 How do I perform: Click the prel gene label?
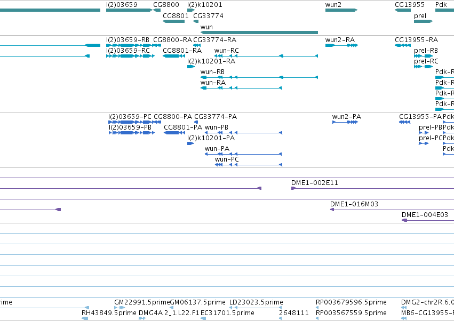[420, 16]
